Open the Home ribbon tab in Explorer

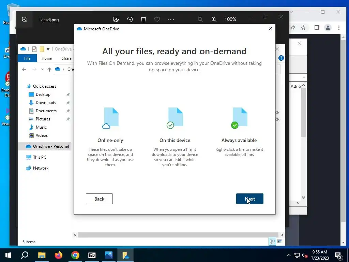[x=46, y=58]
